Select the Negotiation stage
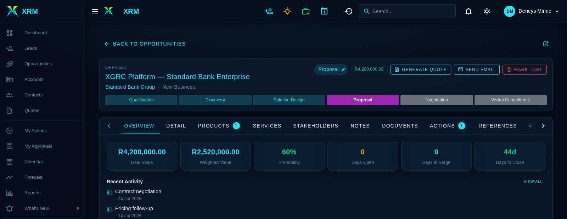567x219 pixels. (x=437, y=100)
